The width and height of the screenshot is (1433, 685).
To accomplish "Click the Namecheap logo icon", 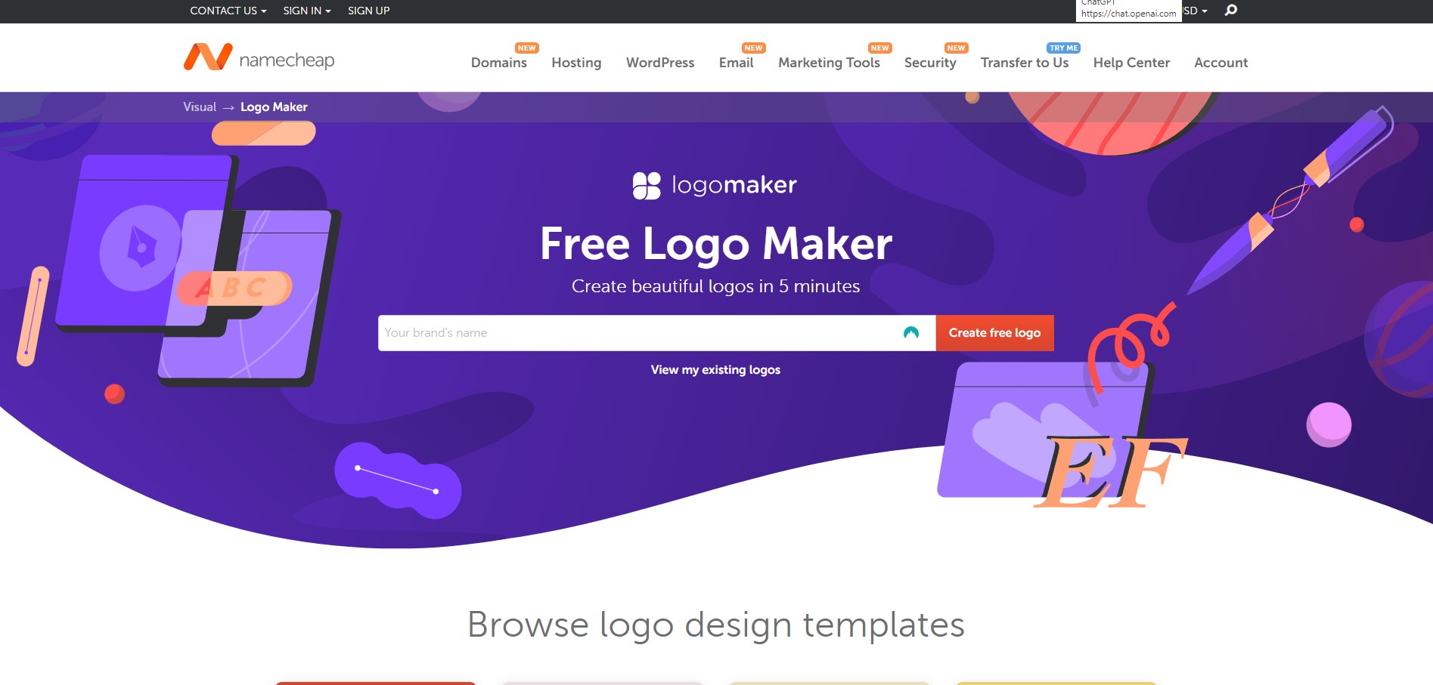I will click(x=208, y=57).
